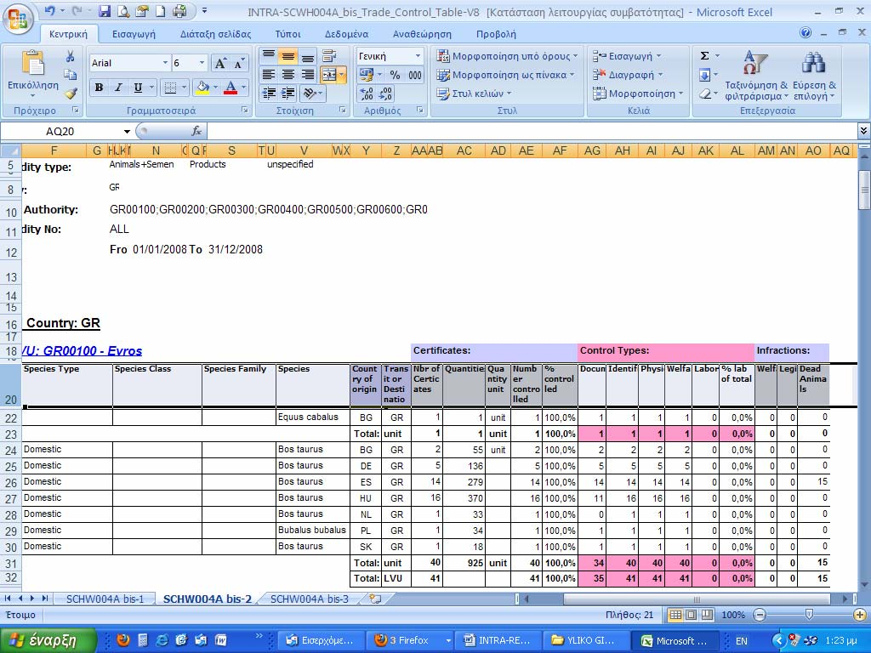Click the fx insert function icon
This screenshot has height=653, width=871.
196,131
